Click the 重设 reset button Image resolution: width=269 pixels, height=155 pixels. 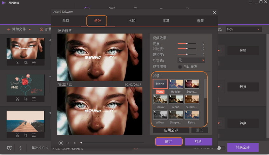[199, 130]
